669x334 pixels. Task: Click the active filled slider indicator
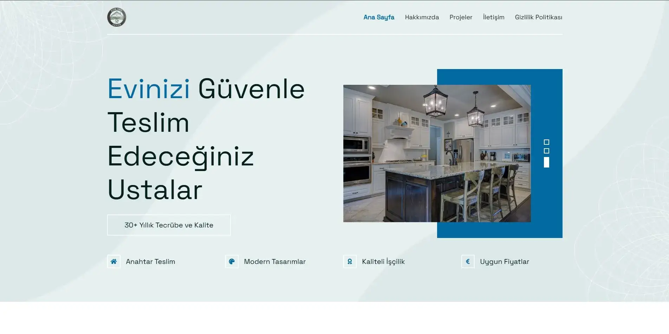point(546,162)
